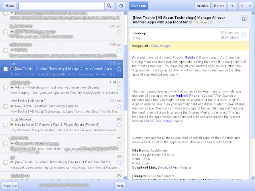Follow the Android Phone link
255x191 pixels.
pos(188,95)
